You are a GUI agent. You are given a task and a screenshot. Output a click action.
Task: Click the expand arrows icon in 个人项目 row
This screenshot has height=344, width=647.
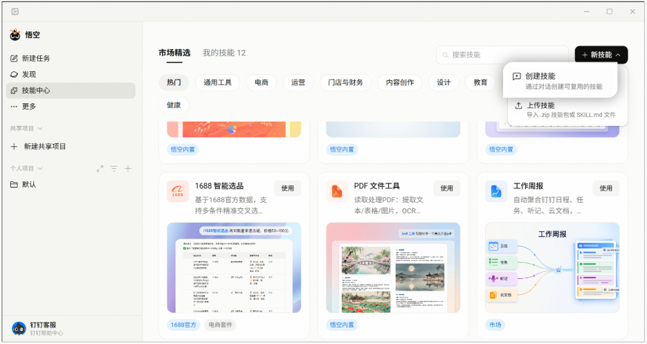pyautogui.click(x=100, y=168)
